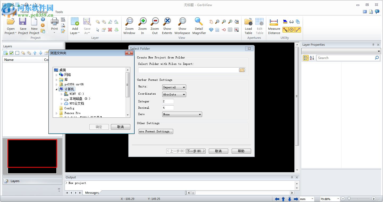Select the Messages output tab
Screen dimensions: 383x202
tap(92, 193)
